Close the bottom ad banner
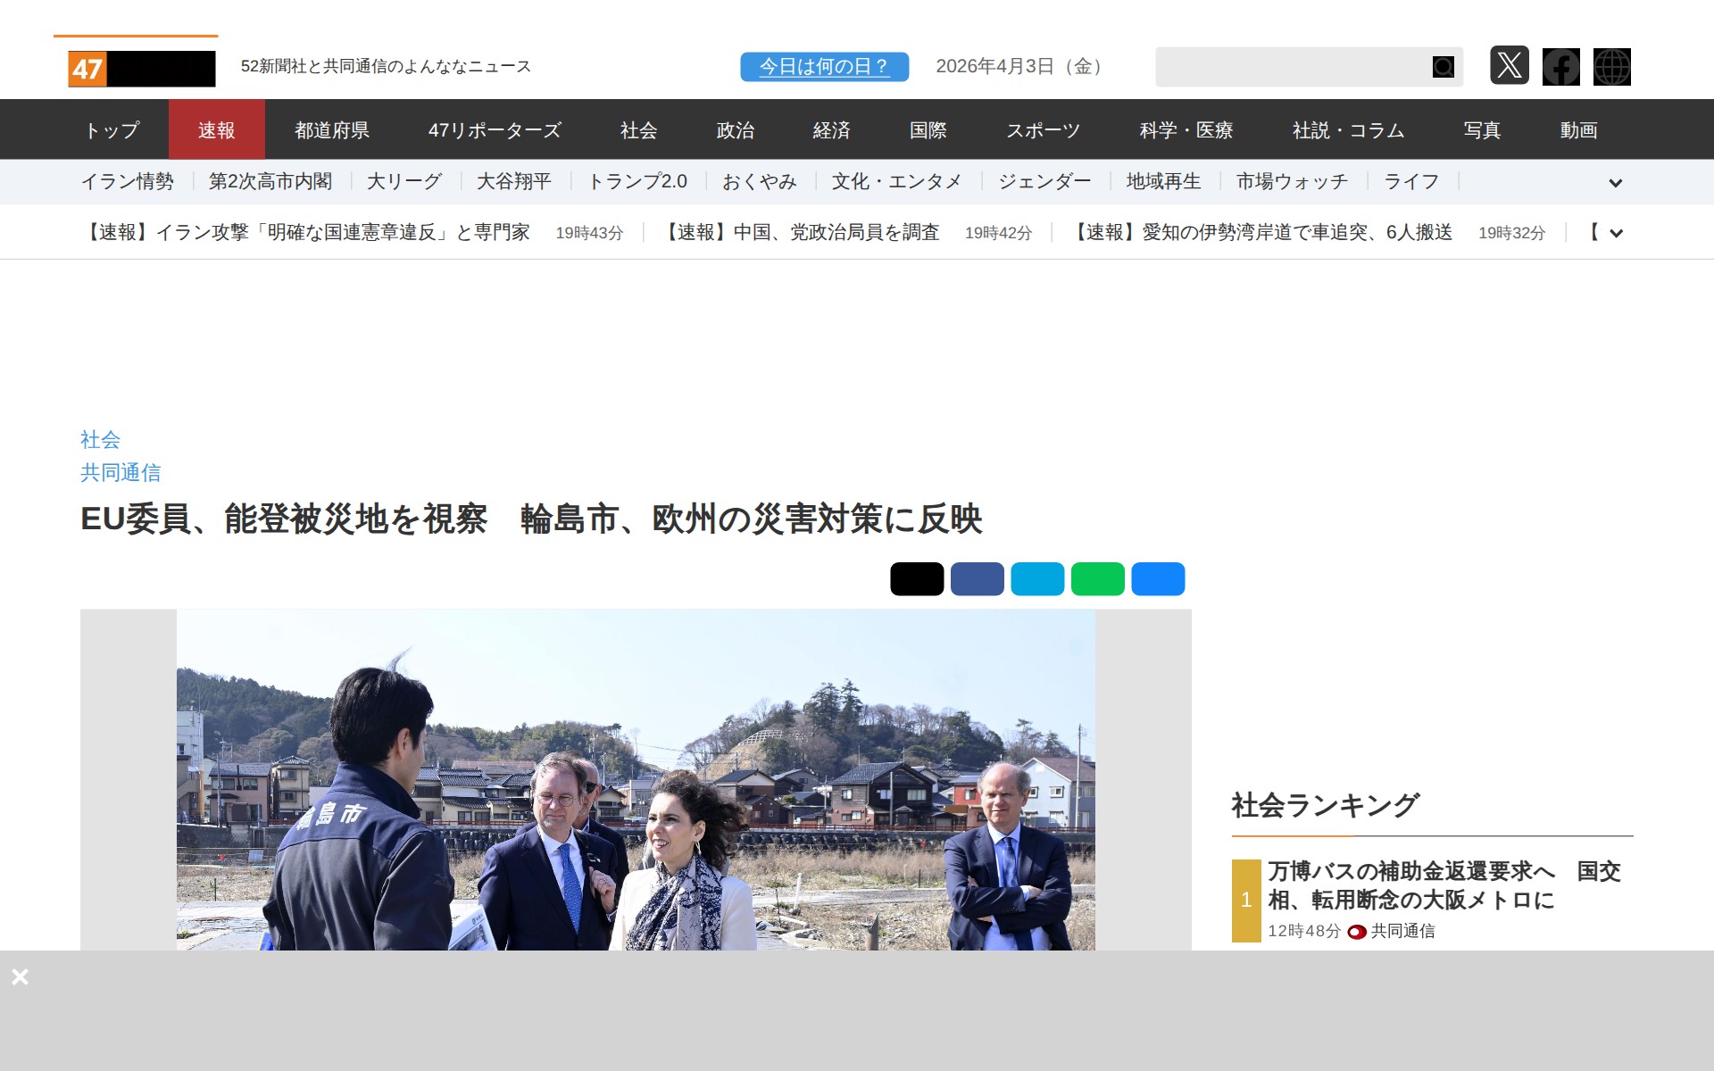 (20, 976)
